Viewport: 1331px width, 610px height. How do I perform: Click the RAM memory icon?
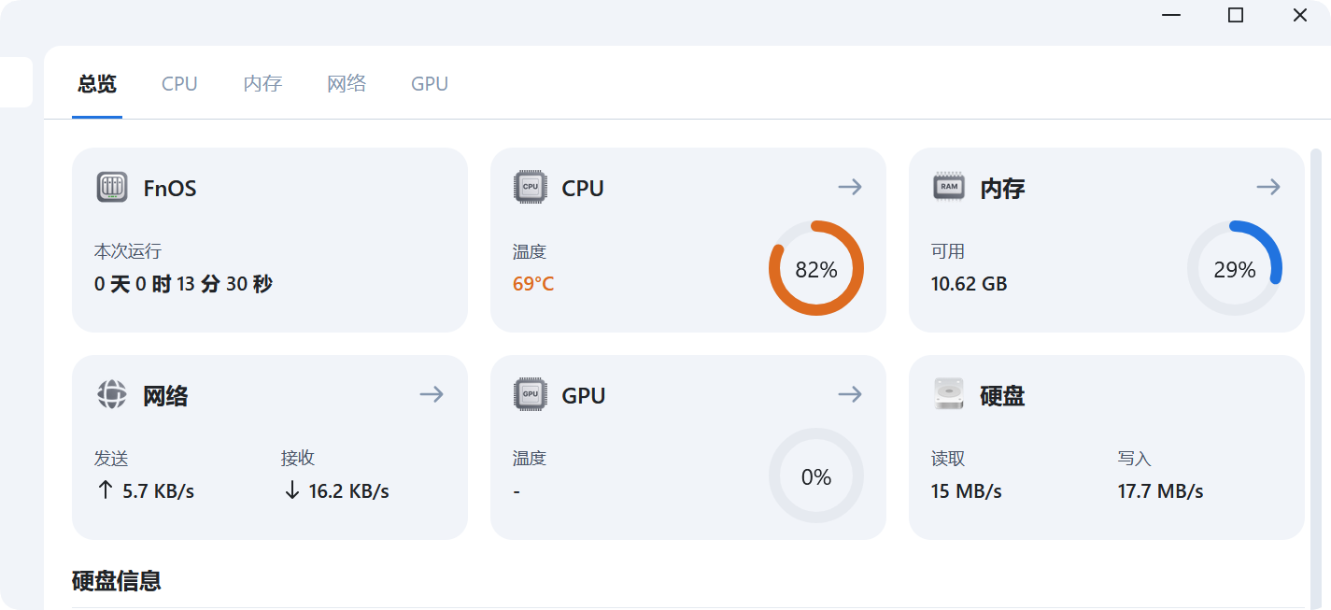[949, 187]
